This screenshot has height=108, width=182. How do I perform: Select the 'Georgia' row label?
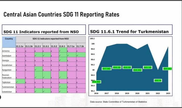[x=6, y=61]
